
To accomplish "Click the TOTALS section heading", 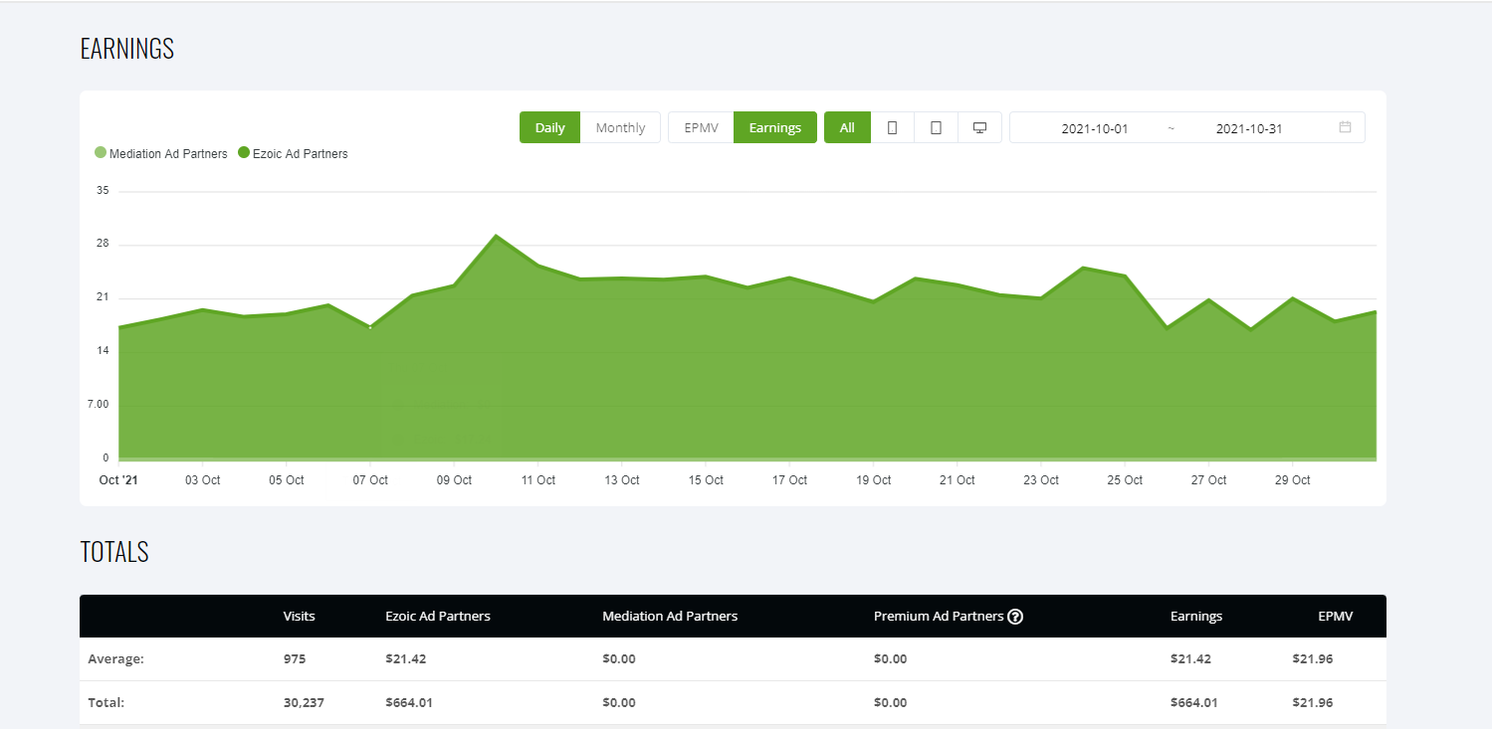I will pos(114,552).
